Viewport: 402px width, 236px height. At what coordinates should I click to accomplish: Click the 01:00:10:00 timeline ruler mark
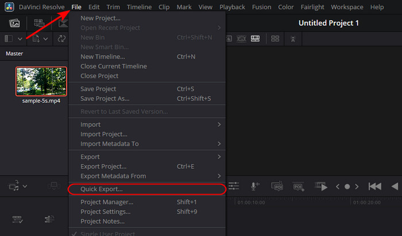[251, 203]
